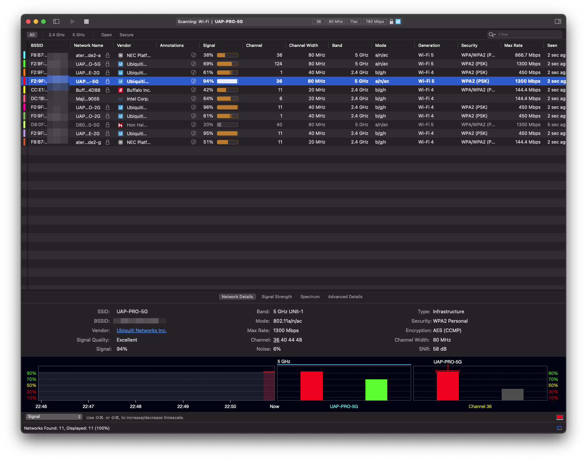Click channel 36 link in network details
Image resolution: width=587 pixels, height=461 pixels.
(276, 340)
